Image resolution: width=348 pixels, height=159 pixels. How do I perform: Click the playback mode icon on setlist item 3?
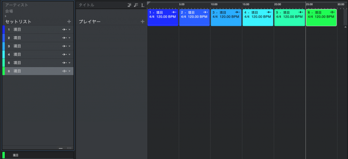coord(64,46)
